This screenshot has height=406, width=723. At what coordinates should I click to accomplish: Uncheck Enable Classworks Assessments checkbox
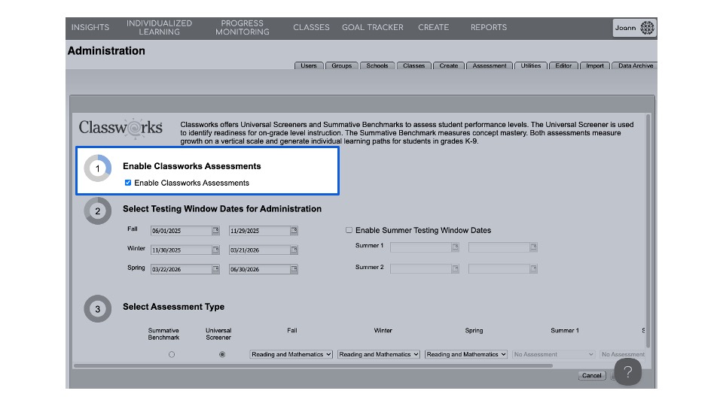click(128, 183)
